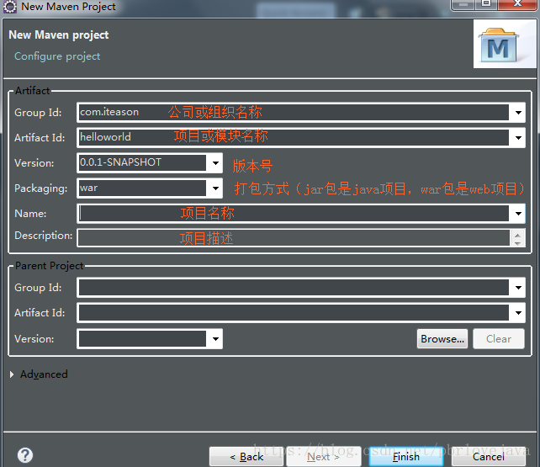
Task: Click the 'Parent Project' group title
Action: coord(50,266)
